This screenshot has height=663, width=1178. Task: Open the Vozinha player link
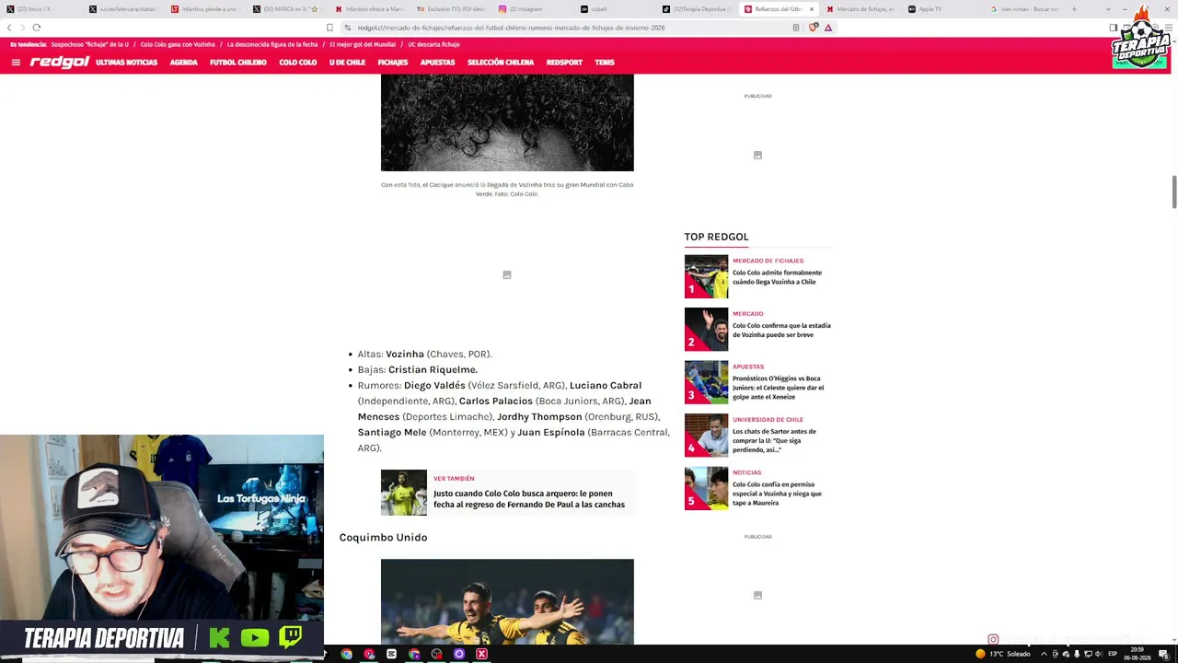click(405, 354)
